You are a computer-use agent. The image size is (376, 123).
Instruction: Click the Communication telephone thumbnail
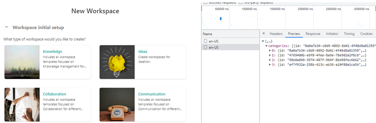(x=117, y=104)
